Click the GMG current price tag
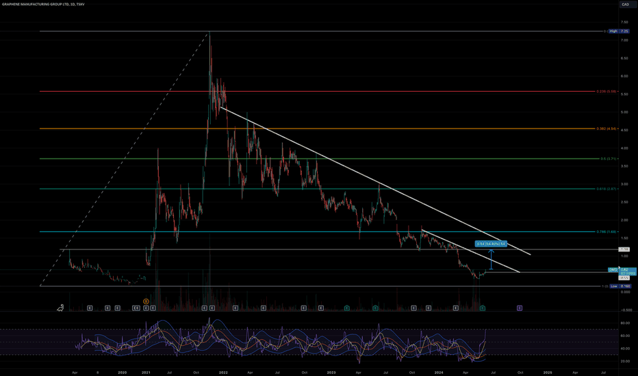 point(622,270)
